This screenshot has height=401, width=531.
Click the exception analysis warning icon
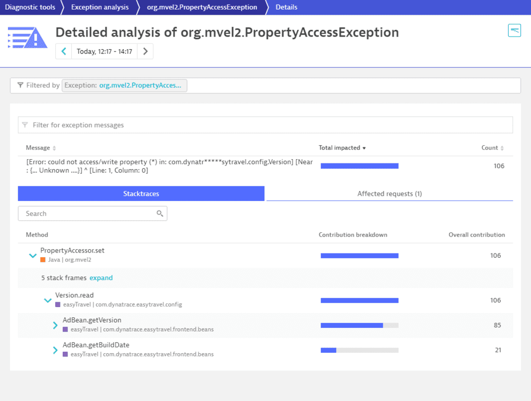pos(28,37)
